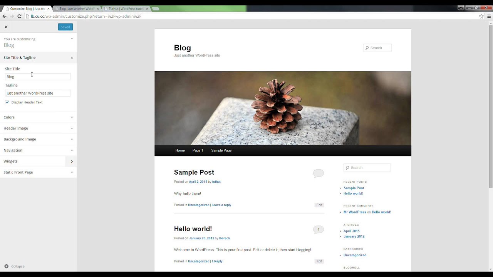Toggle the Display Header Text checkbox
This screenshot has width=493, height=277.
7,102
